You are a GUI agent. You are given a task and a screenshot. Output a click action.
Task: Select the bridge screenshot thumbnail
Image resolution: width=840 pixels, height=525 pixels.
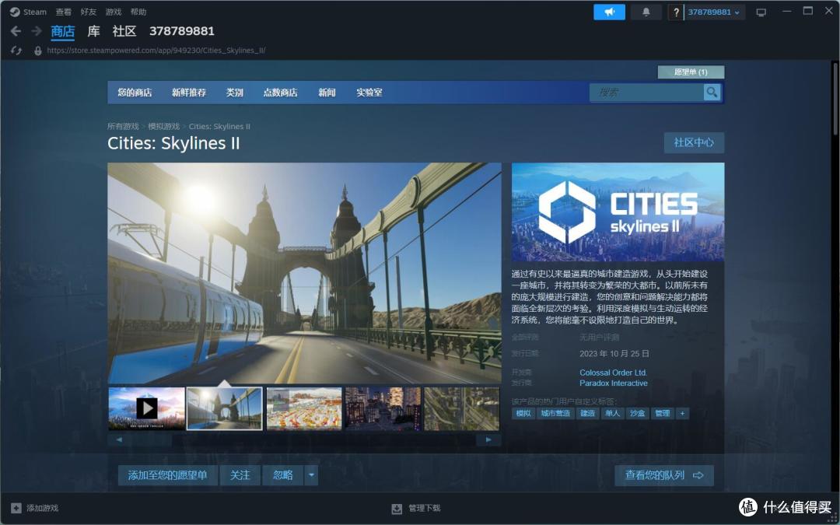click(x=225, y=409)
